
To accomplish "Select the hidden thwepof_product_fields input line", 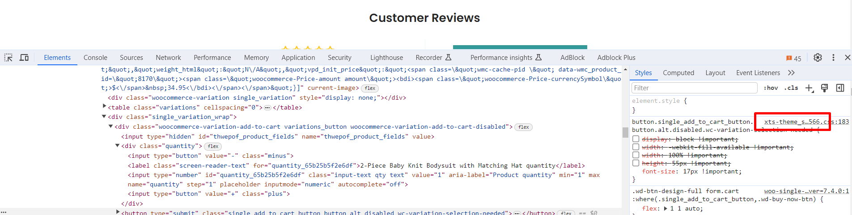I will tap(277, 136).
